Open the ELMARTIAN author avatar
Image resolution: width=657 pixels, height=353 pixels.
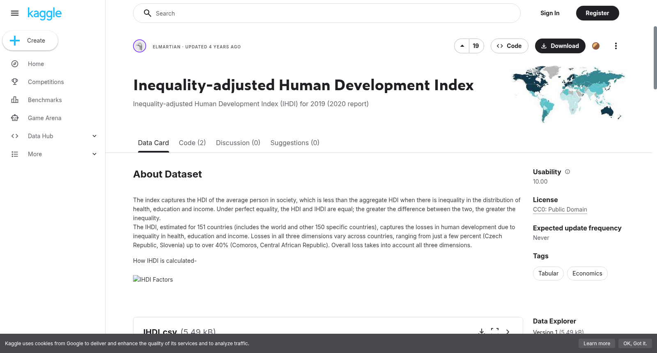tap(140, 46)
